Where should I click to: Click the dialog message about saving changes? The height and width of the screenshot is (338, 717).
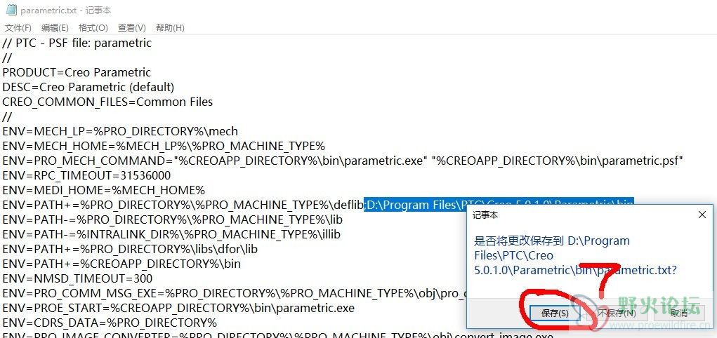point(575,255)
